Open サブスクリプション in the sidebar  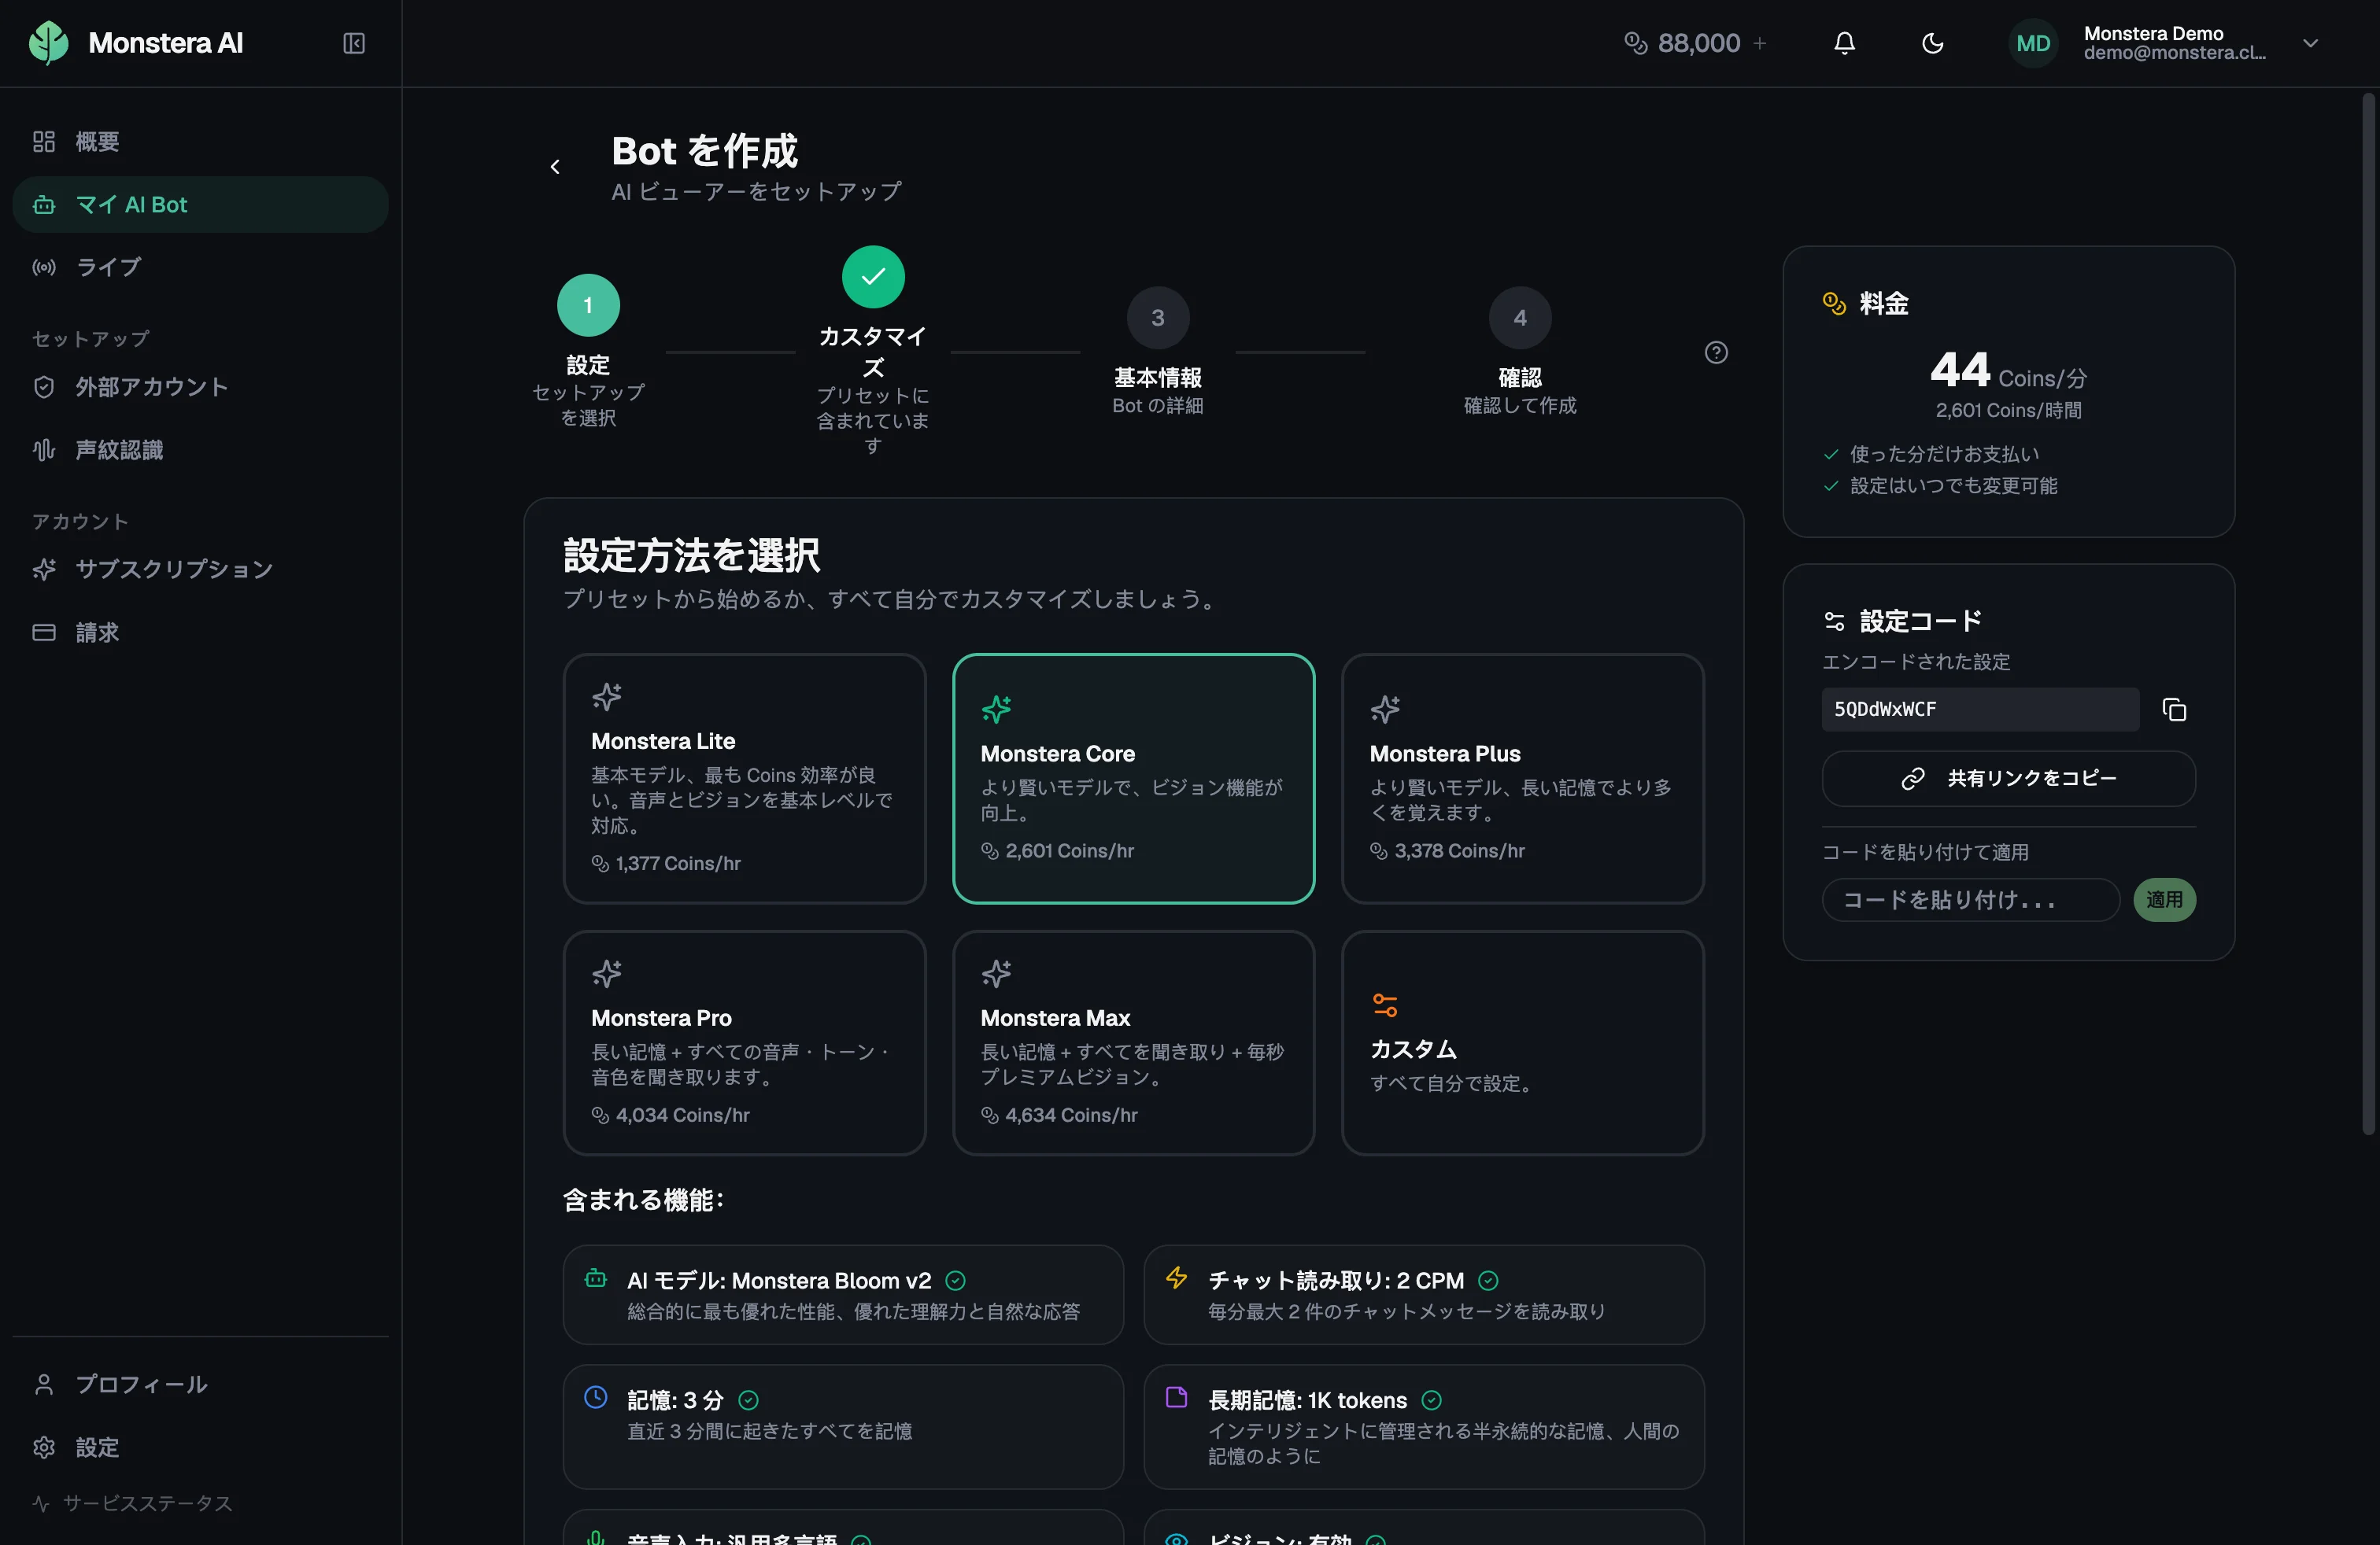[x=174, y=569]
